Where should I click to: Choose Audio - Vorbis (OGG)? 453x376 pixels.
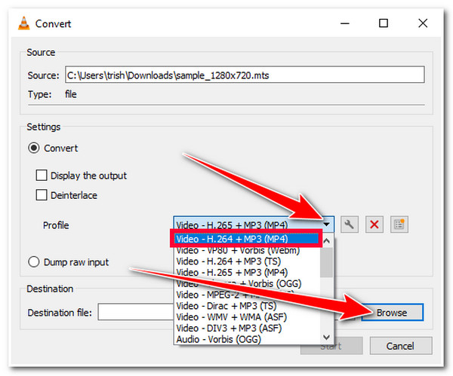click(x=248, y=339)
